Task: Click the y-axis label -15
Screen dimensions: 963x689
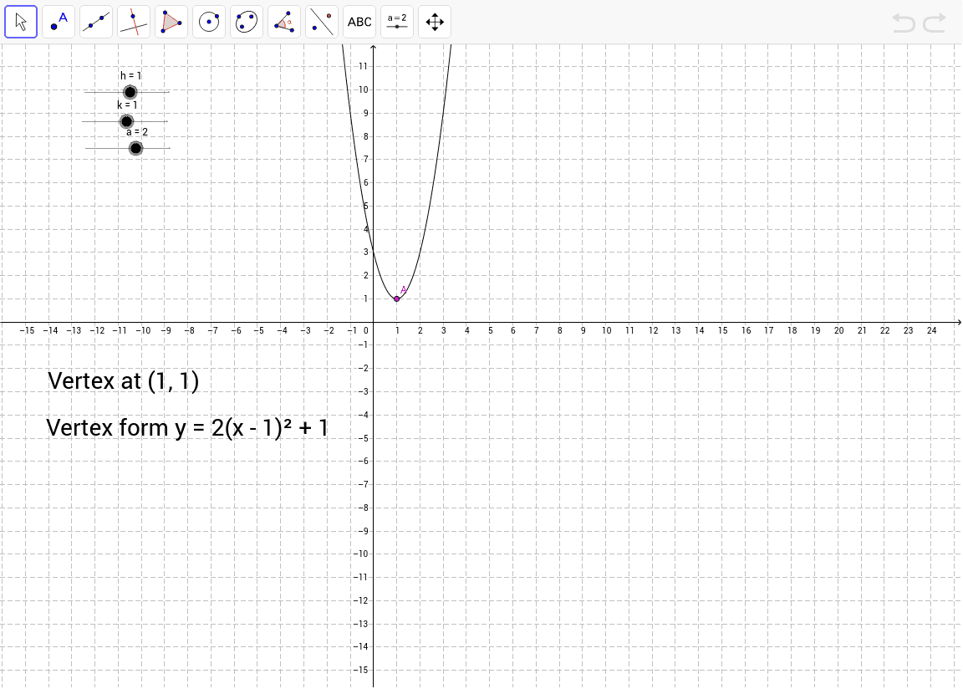Action: (x=360, y=669)
